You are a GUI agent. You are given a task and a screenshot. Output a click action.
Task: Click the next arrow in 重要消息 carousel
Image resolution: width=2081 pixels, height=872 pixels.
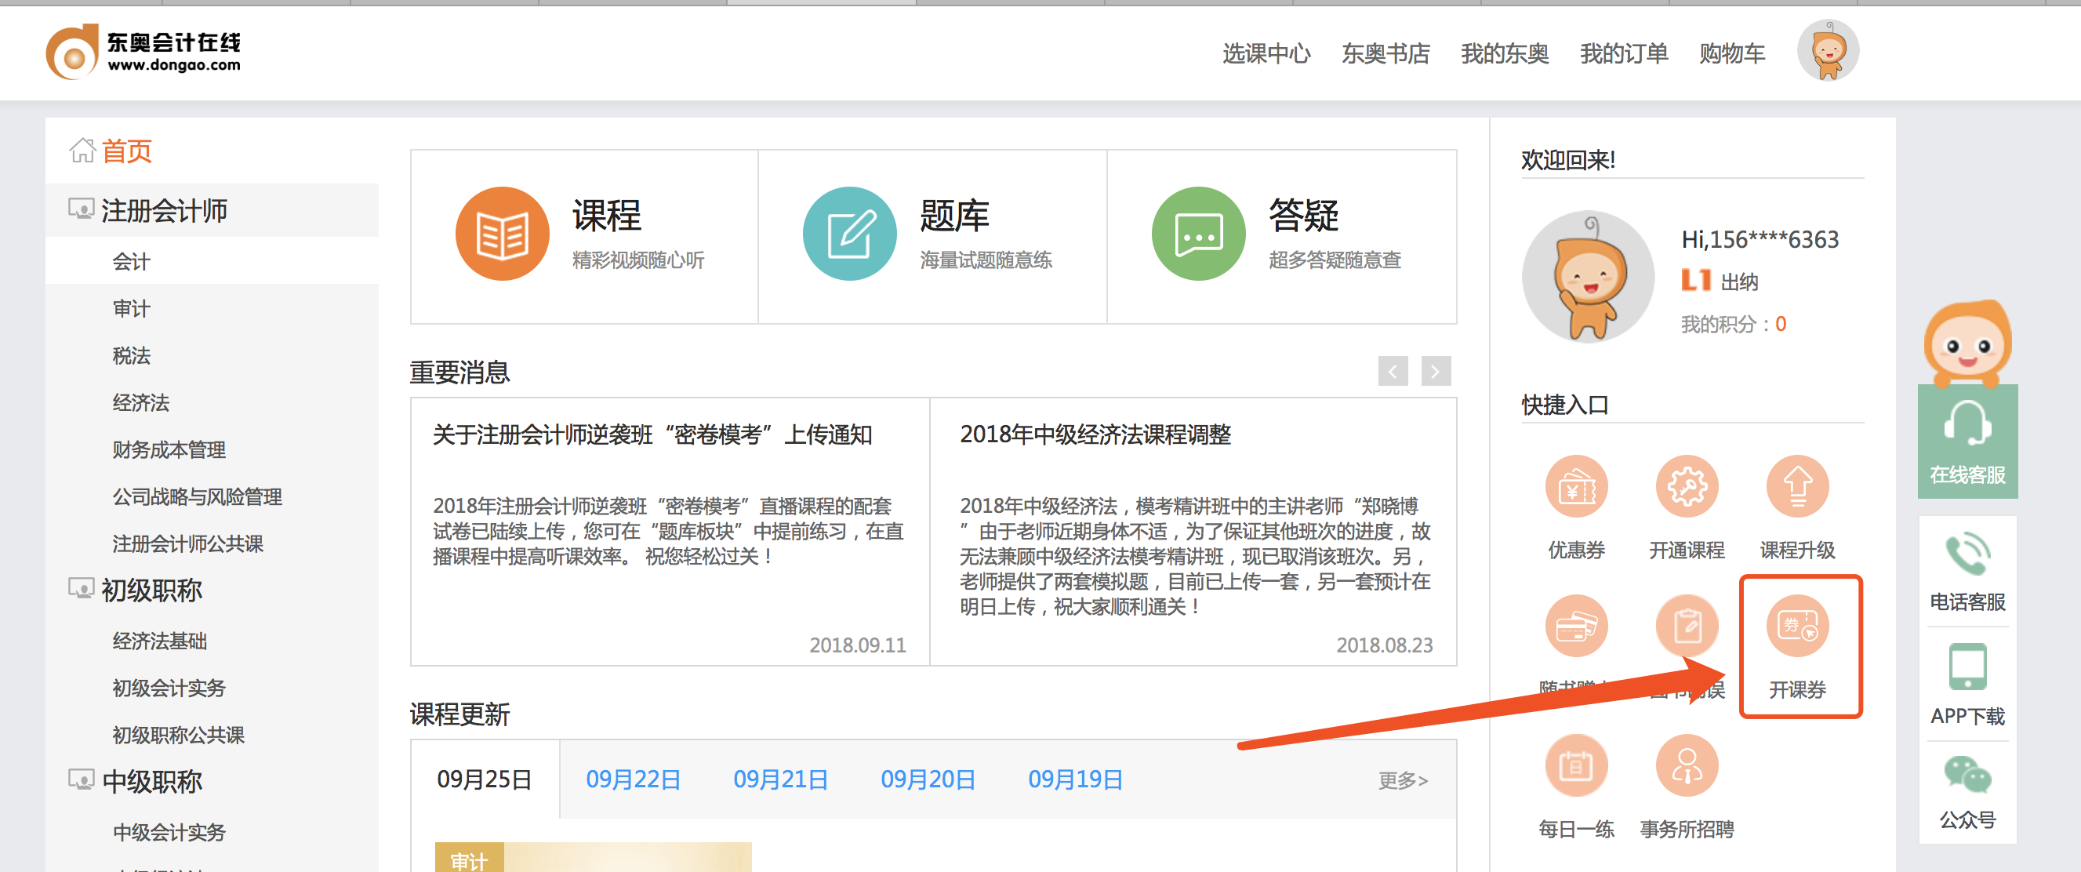click(x=1434, y=371)
